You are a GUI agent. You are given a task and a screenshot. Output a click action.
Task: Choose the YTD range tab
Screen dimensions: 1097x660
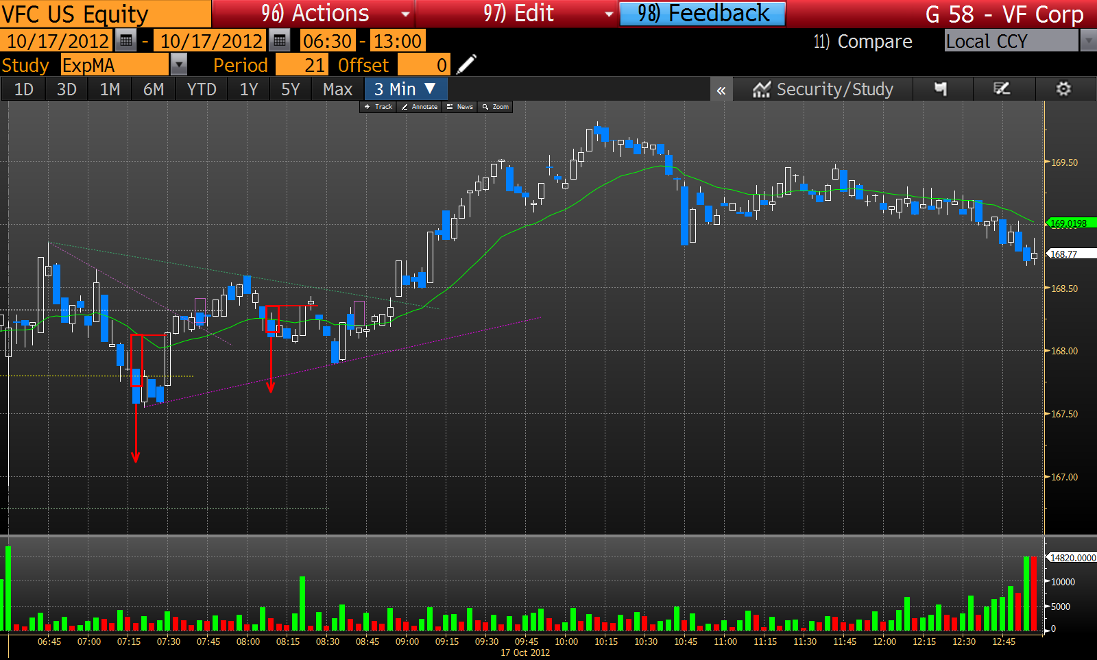202,89
